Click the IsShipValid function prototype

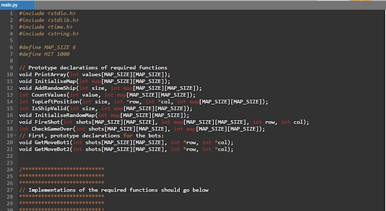[x=106, y=109]
